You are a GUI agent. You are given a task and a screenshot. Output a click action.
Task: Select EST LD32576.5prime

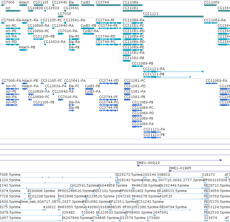click(x=119, y=221)
